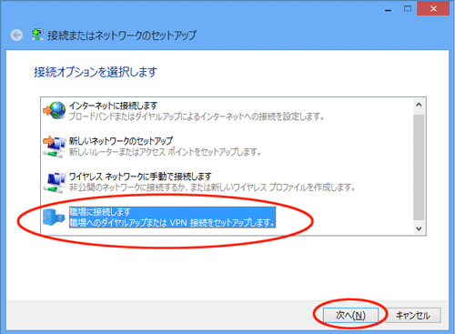455x334 pixels.
Task: Select the workplace building icon
Action: [54, 218]
